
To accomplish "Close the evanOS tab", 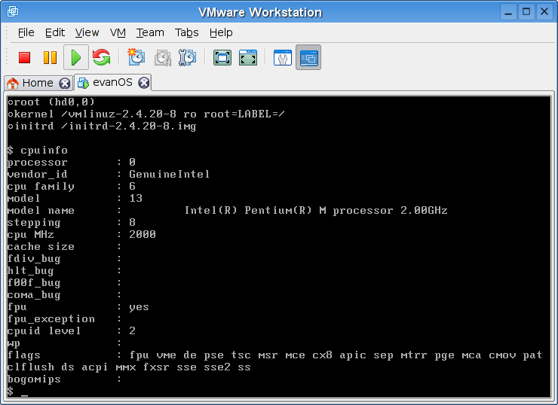I will 143,83.
